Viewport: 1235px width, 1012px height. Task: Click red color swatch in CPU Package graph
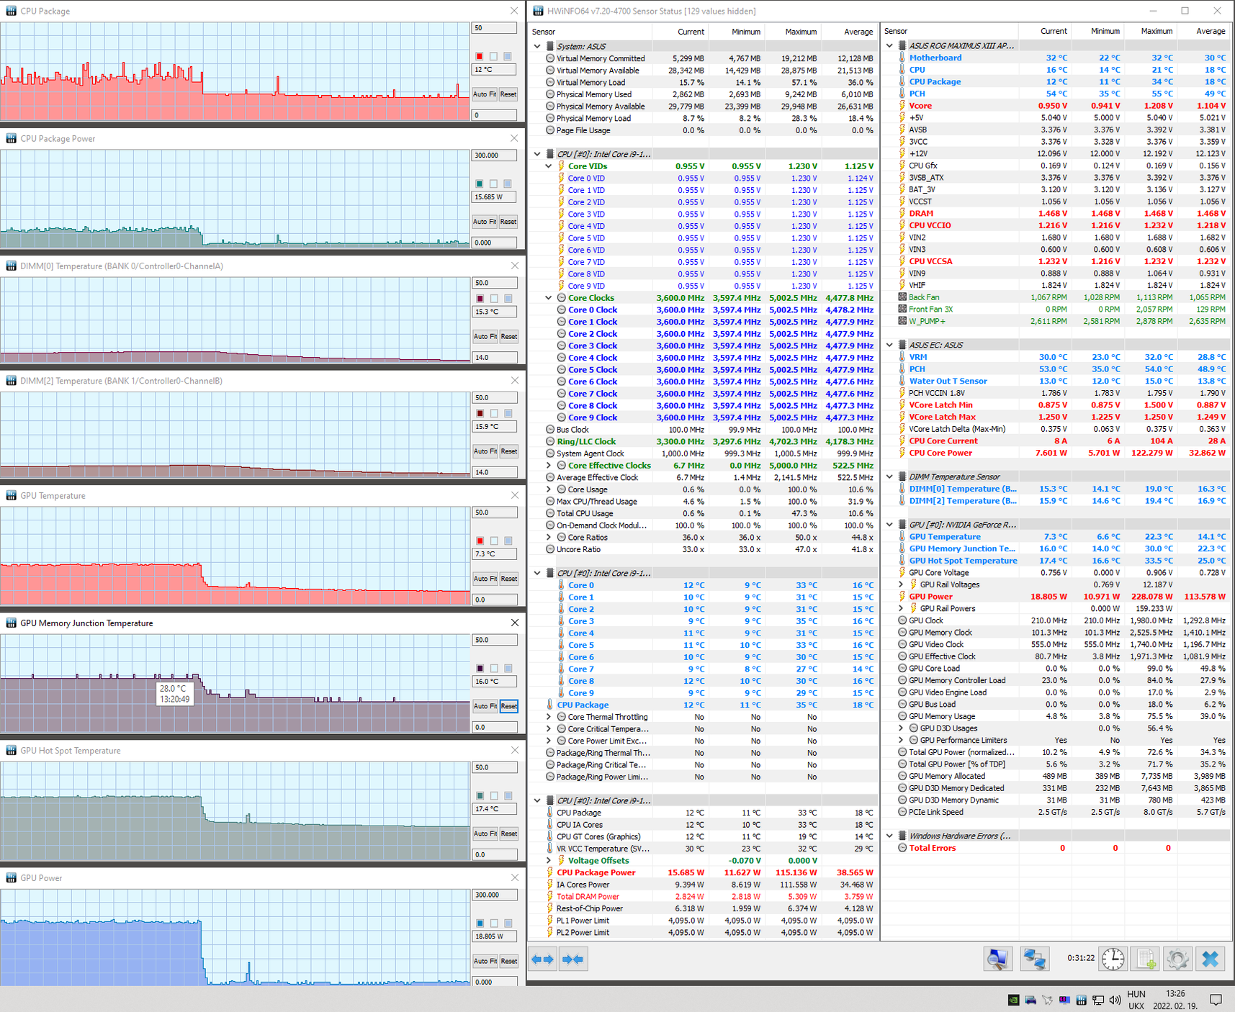pyautogui.click(x=480, y=56)
